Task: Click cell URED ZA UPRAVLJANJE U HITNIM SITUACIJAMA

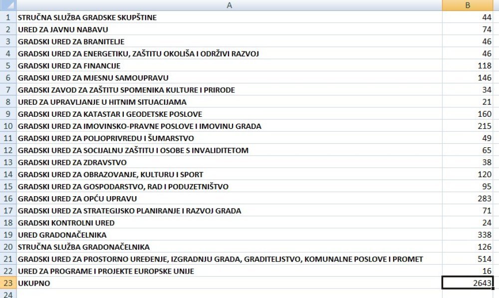Action: click(229, 102)
